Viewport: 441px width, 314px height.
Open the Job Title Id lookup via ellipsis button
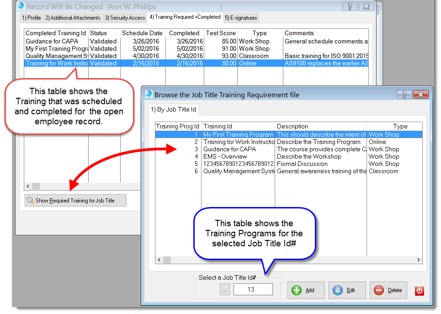click(x=224, y=289)
